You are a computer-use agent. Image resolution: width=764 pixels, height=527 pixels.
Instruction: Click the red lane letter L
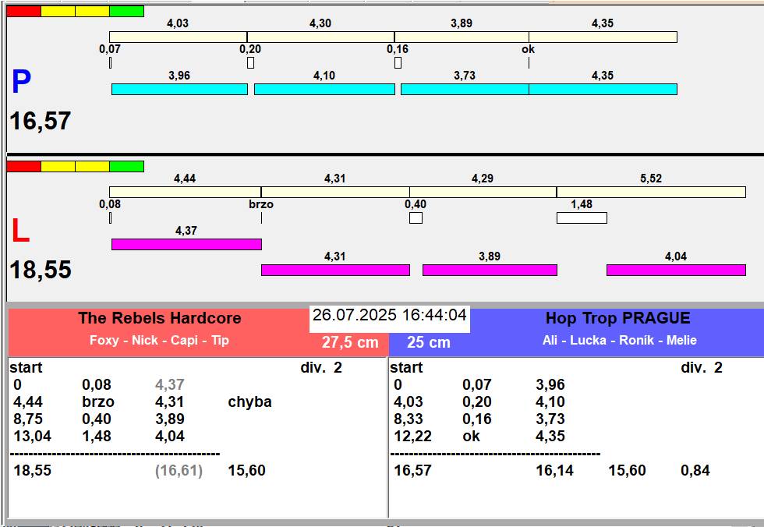tap(20, 231)
